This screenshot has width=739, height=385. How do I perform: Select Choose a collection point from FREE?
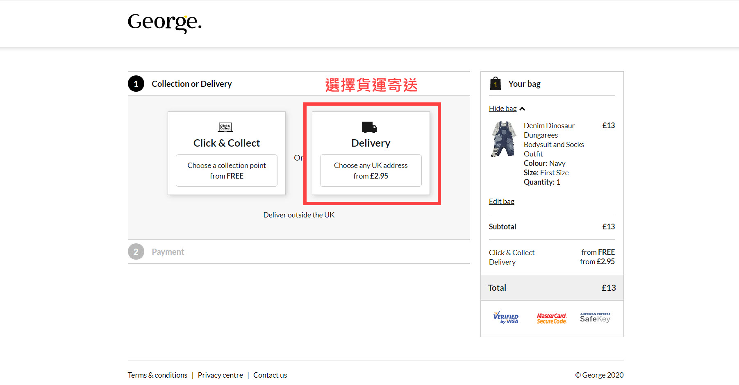[x=227, y=170]
